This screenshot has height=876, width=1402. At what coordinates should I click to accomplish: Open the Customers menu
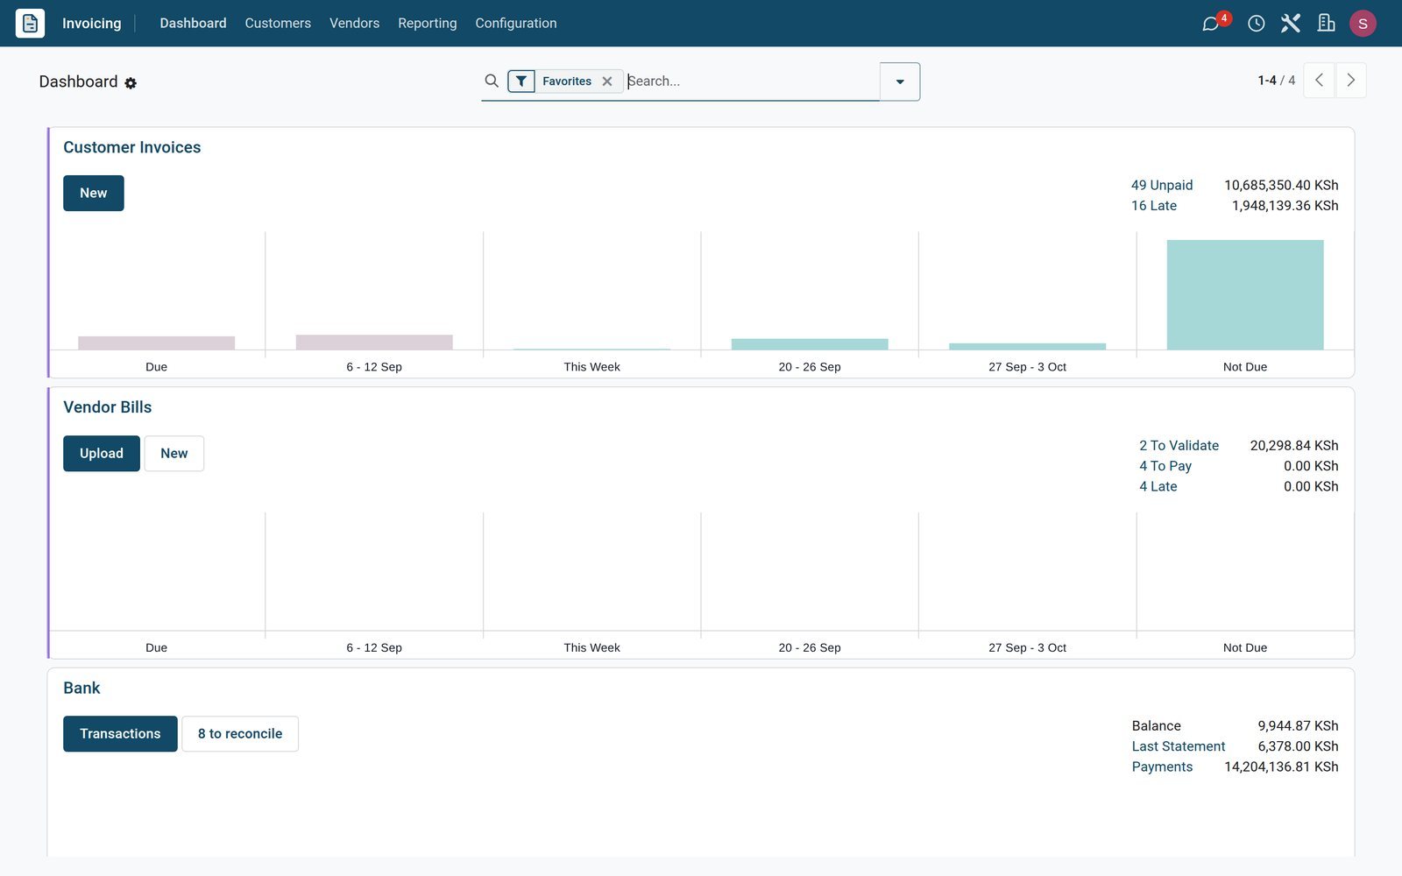[278, 24]
